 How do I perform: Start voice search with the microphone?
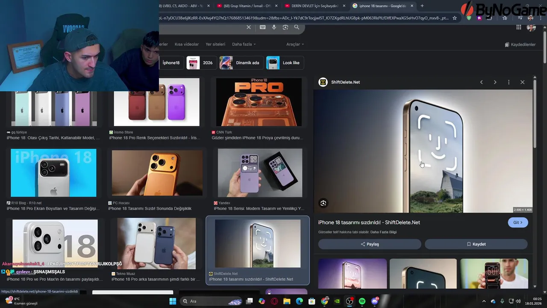tap(274, 27)
